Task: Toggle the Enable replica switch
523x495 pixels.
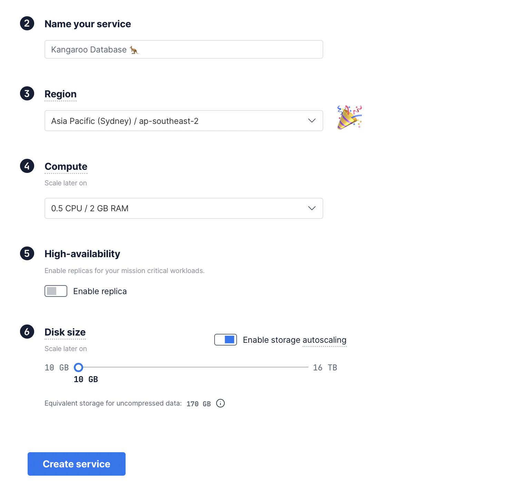Action: pos(56,291)
